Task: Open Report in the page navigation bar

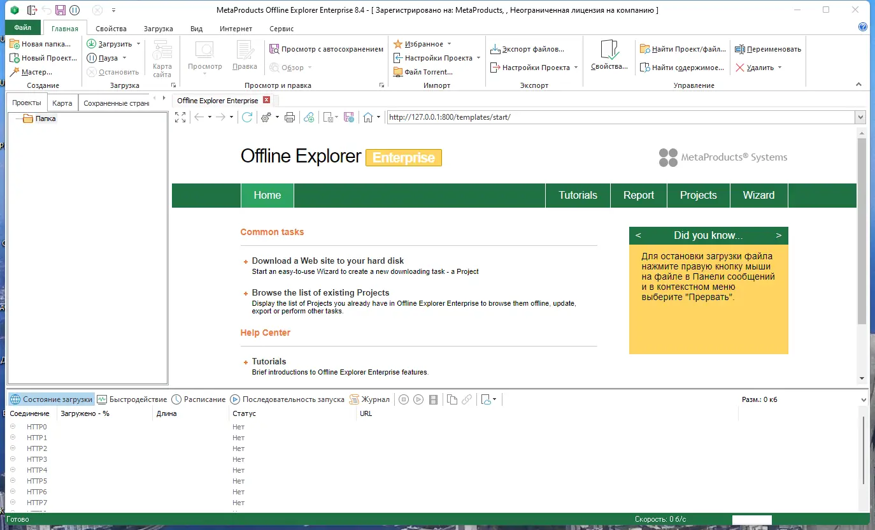Action: pos(639,196)
